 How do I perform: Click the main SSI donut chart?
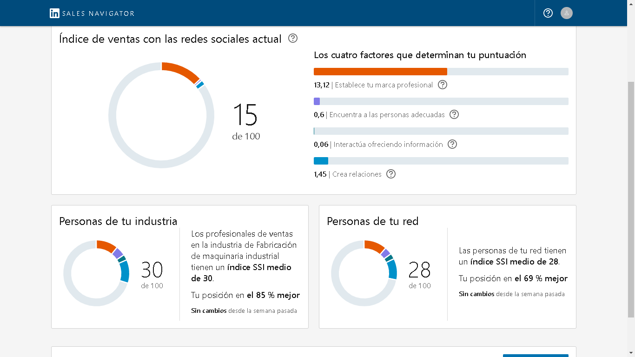(x=161, y=115)
